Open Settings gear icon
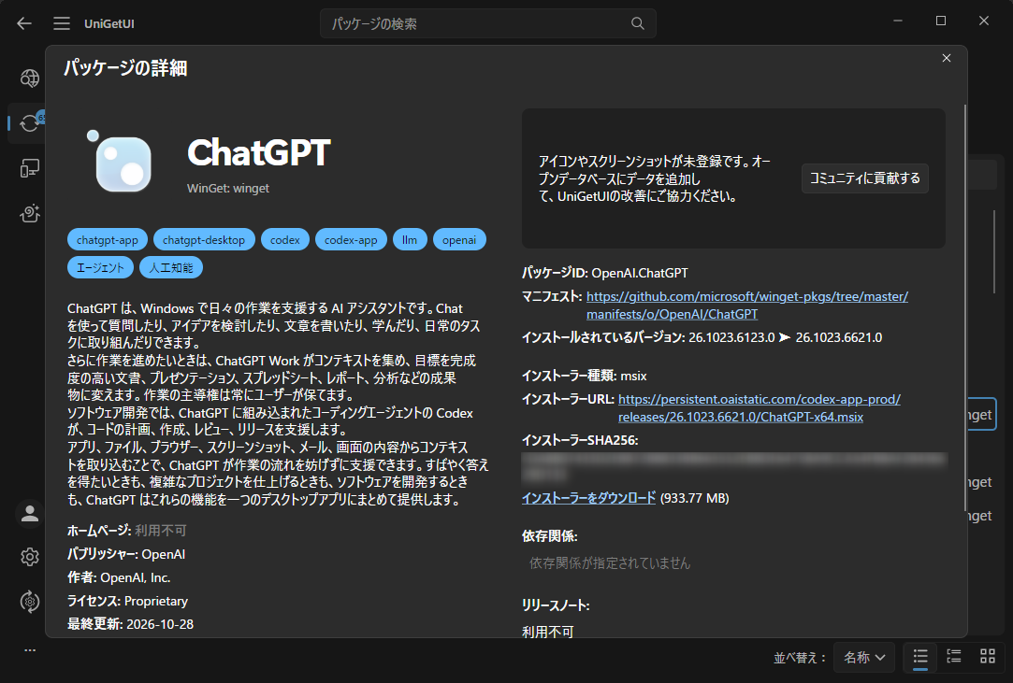The image size is (1013, 683). click(30, 557)
